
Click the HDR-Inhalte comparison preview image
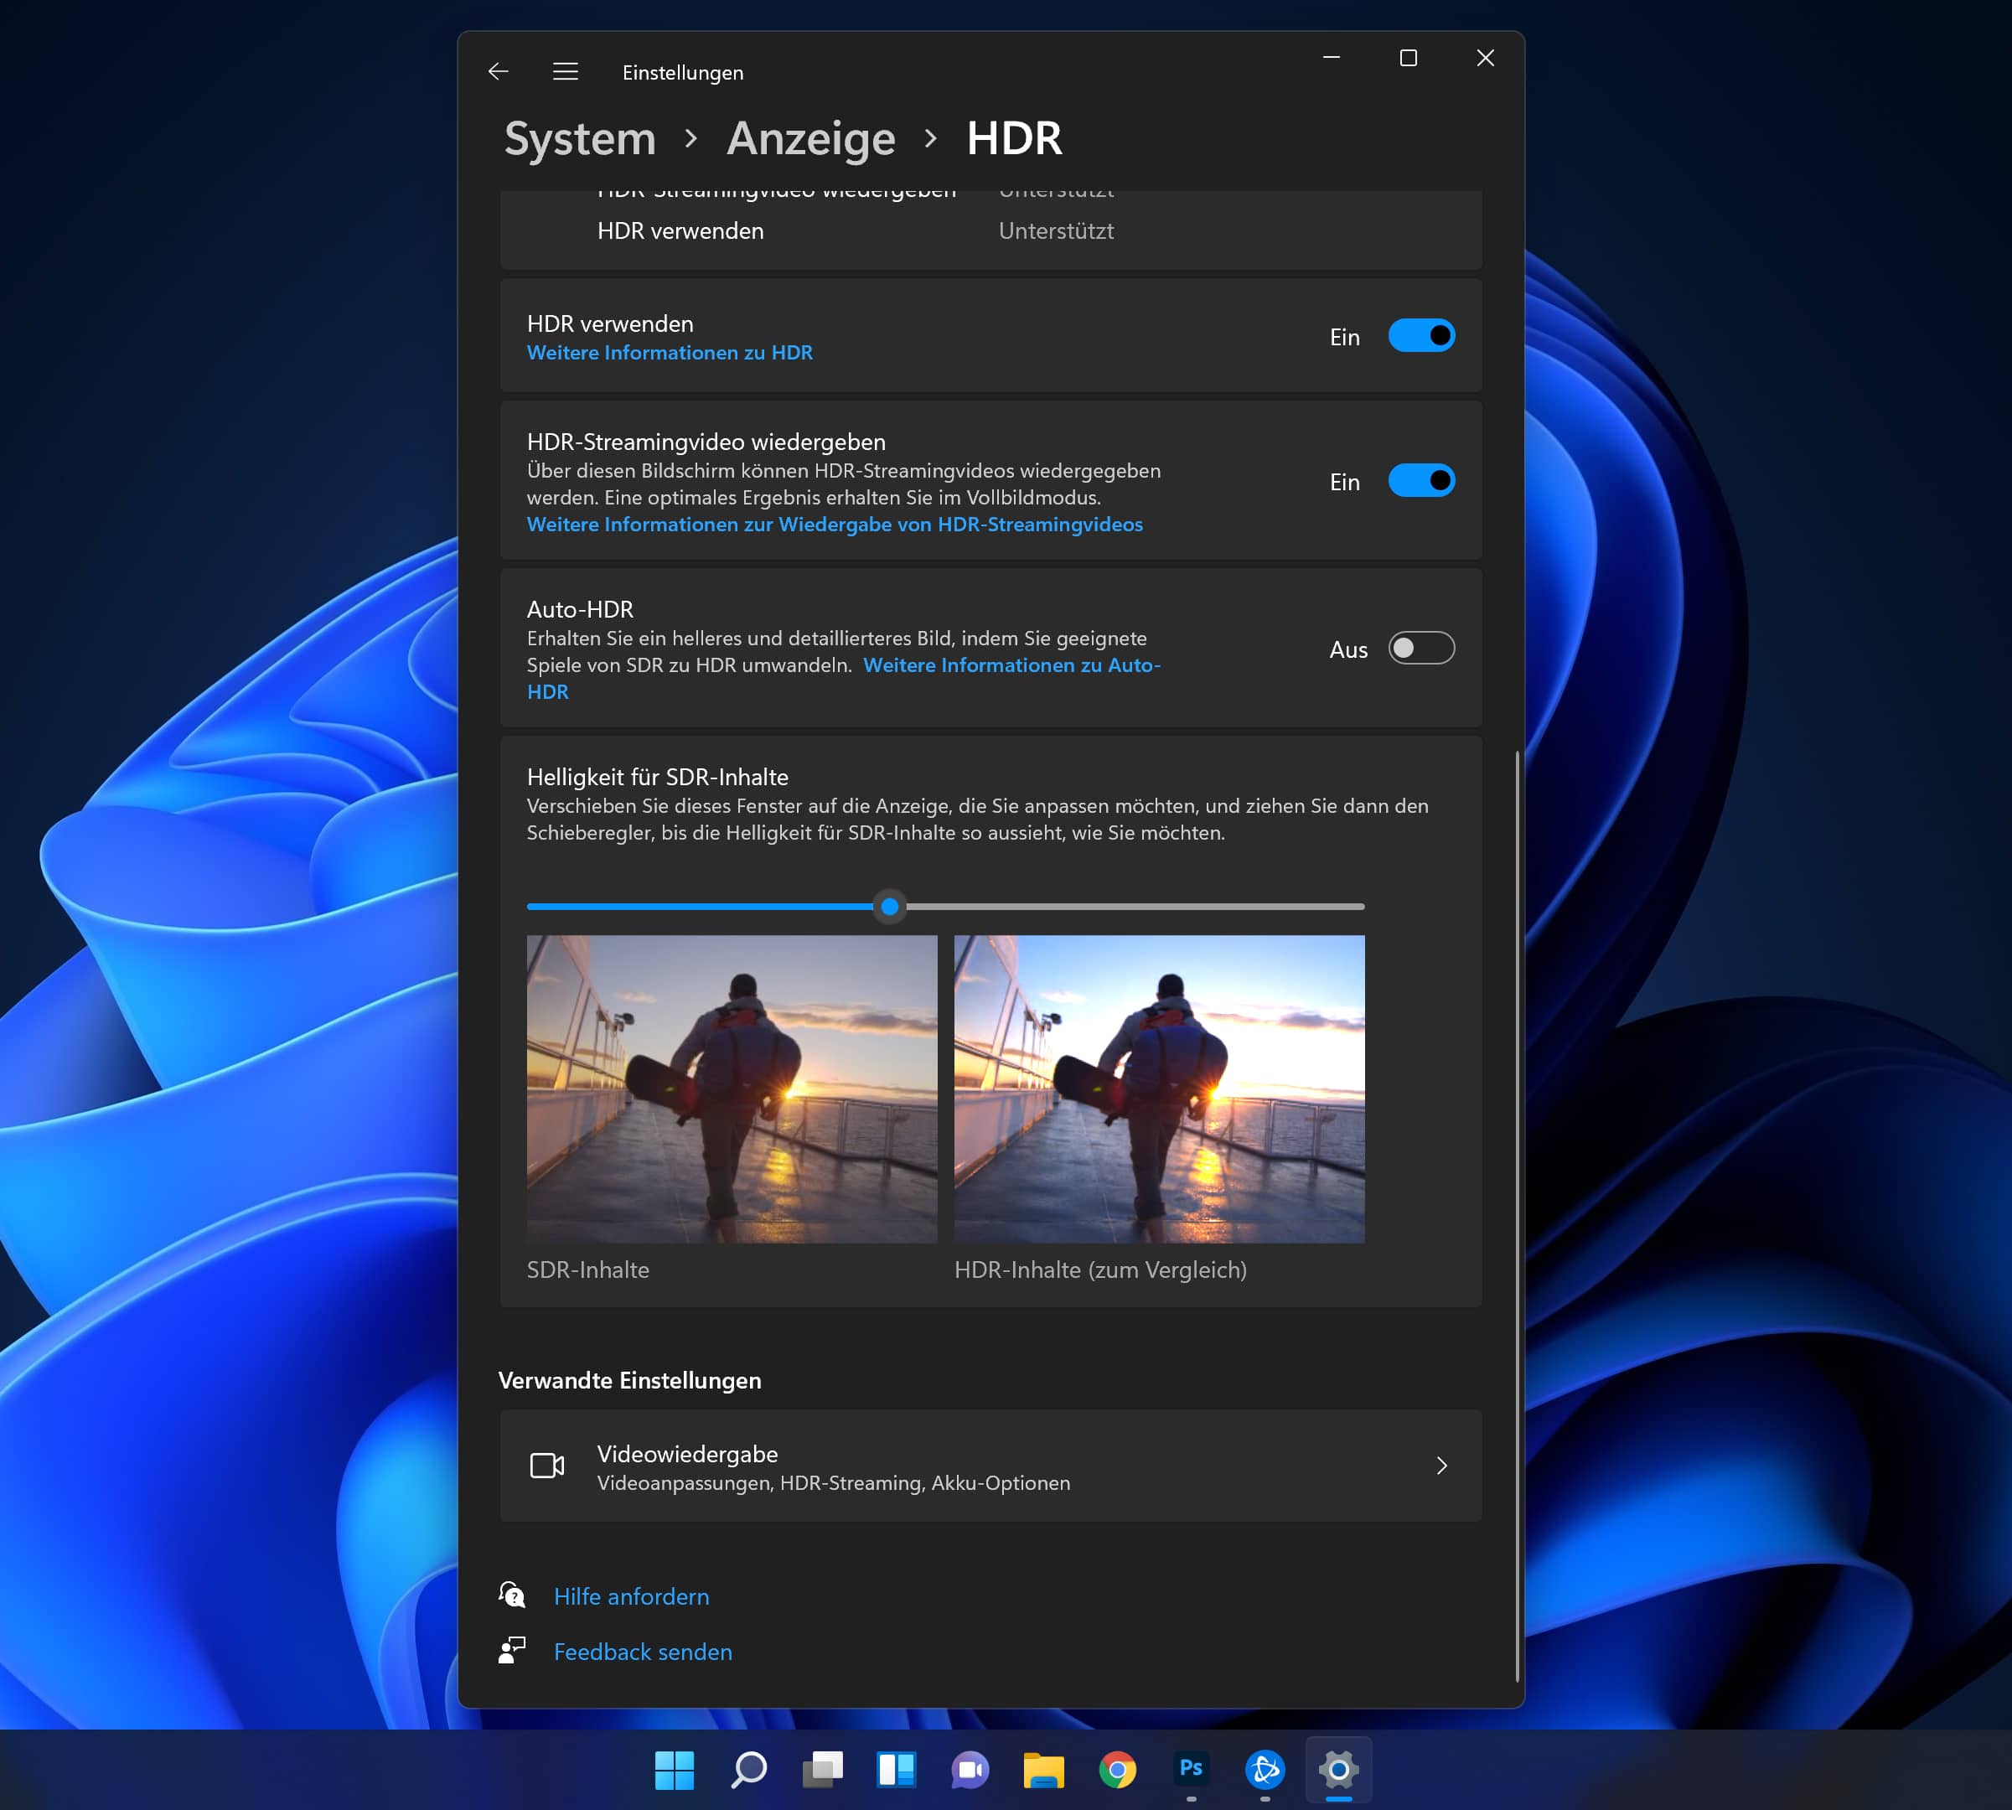[x=1160, y=1089]
